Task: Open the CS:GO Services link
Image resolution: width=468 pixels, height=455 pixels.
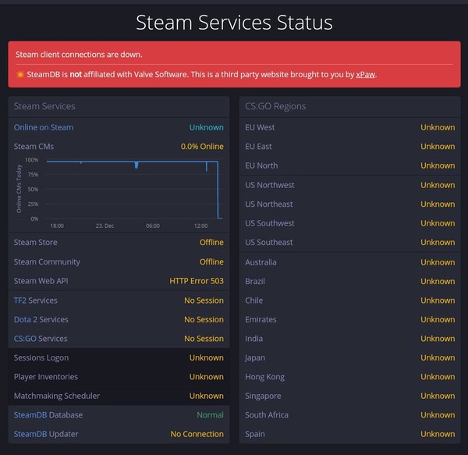Action: [25, 339]
